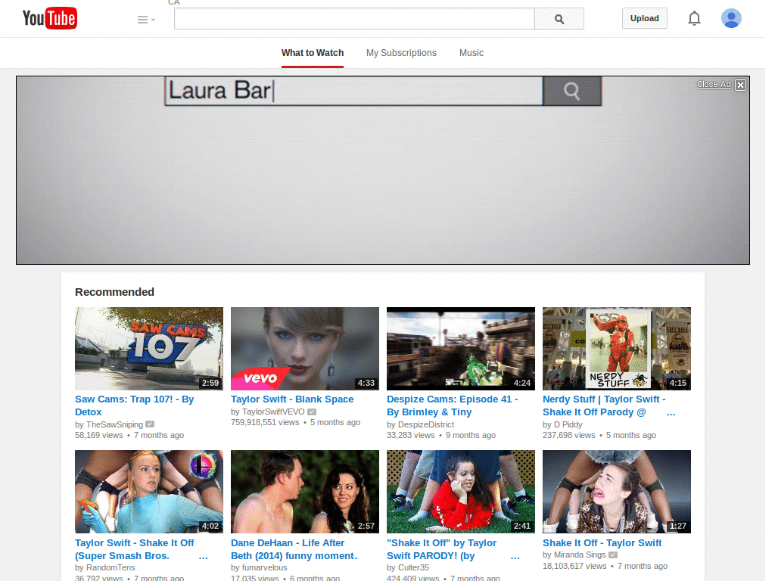Image resolution: width=775 pixels, height=581 pixels.
Task: Open the Super Smash Bros Shake It Off thumbnail
Action: 149,492
